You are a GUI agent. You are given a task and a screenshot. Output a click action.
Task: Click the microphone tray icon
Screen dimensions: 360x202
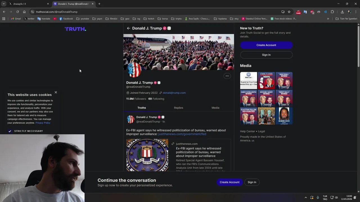click(318, 198)
